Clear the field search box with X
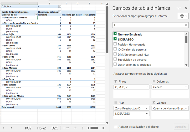Image resolution: width=190 pixels, height=132 pixels. click(186, 25)
